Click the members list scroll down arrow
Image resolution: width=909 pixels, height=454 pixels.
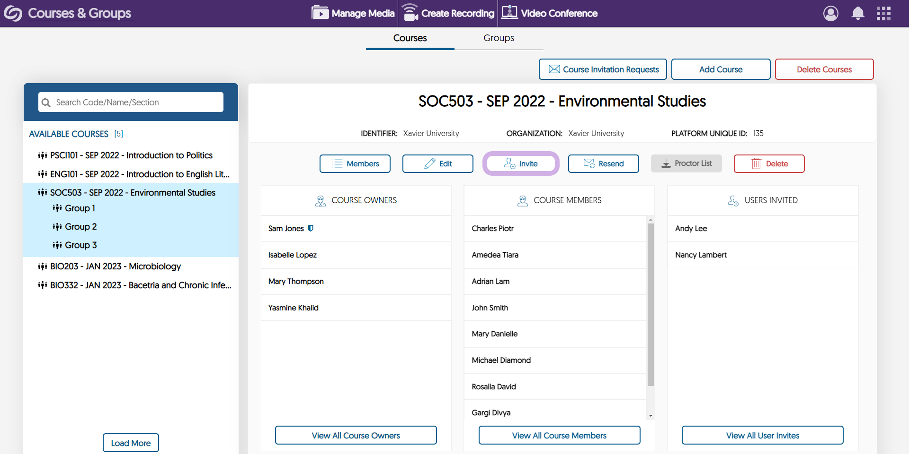click(x=651, y=416)
